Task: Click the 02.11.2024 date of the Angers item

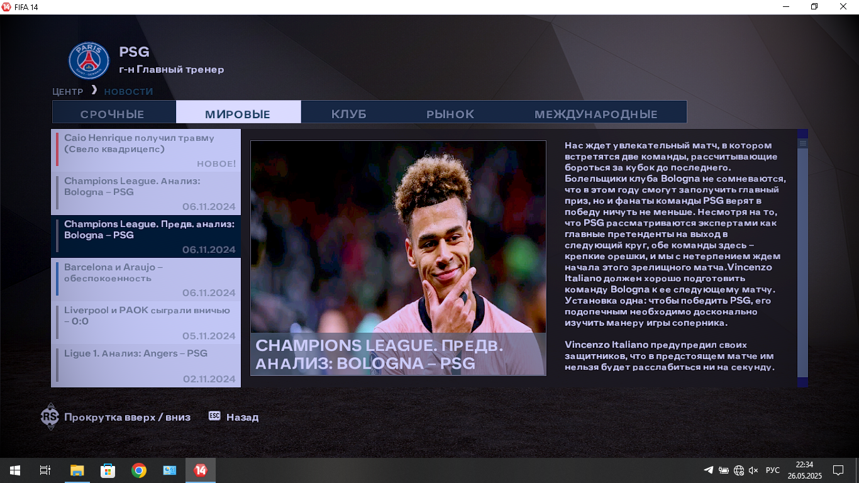Action: click(x=209, y=379)
